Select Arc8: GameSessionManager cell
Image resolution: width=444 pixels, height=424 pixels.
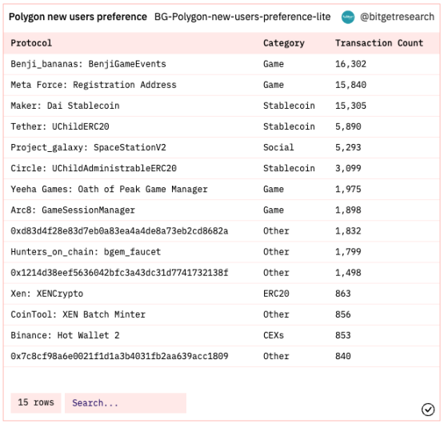pyautogui.click(x=73, y=210)
